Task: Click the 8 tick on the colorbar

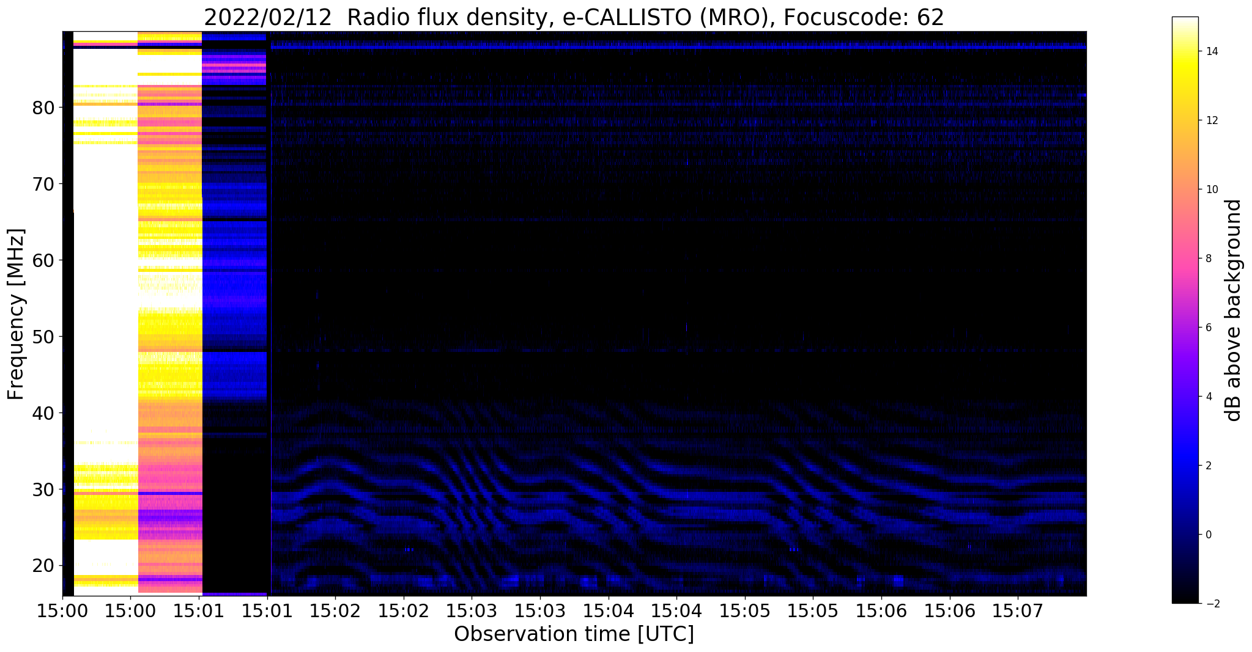Action: click(1209, 258)
